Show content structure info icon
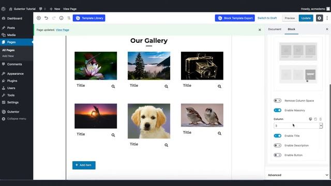Viewport: 331px width, 186px height. 61,18
